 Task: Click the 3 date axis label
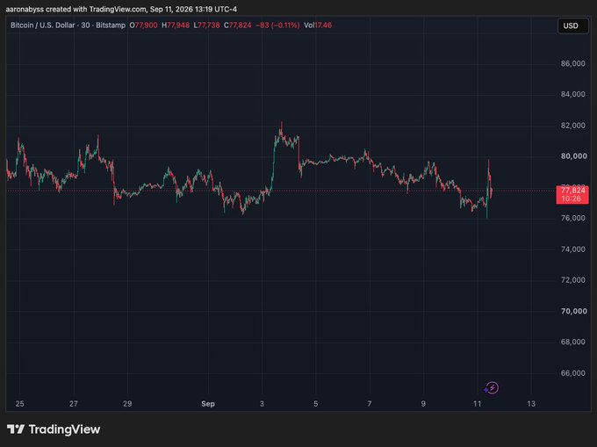(x=262, y=404)
